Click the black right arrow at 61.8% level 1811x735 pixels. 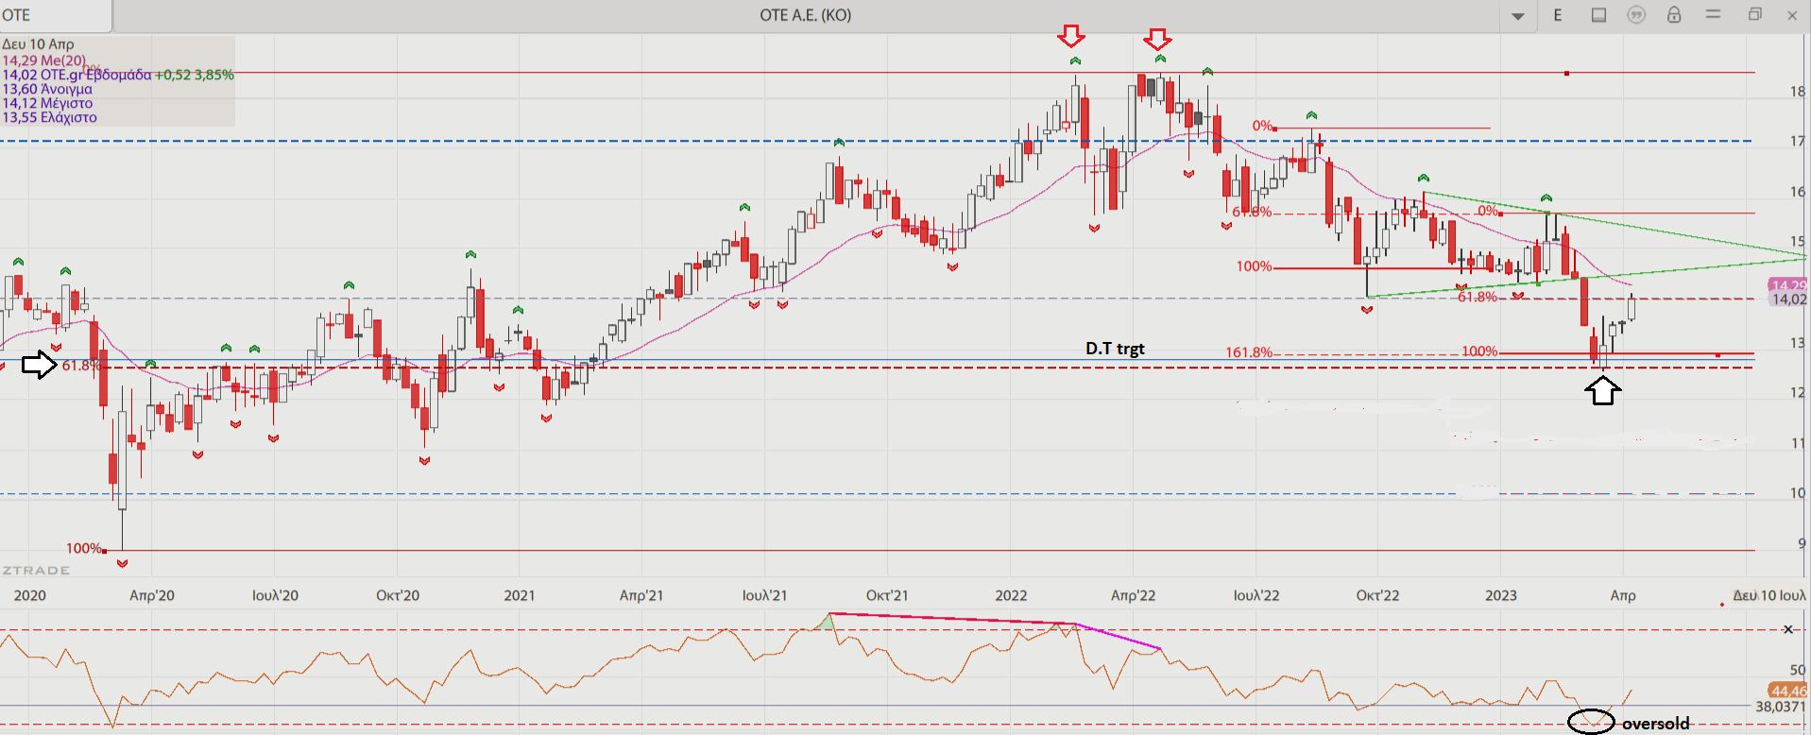point(39,364)
